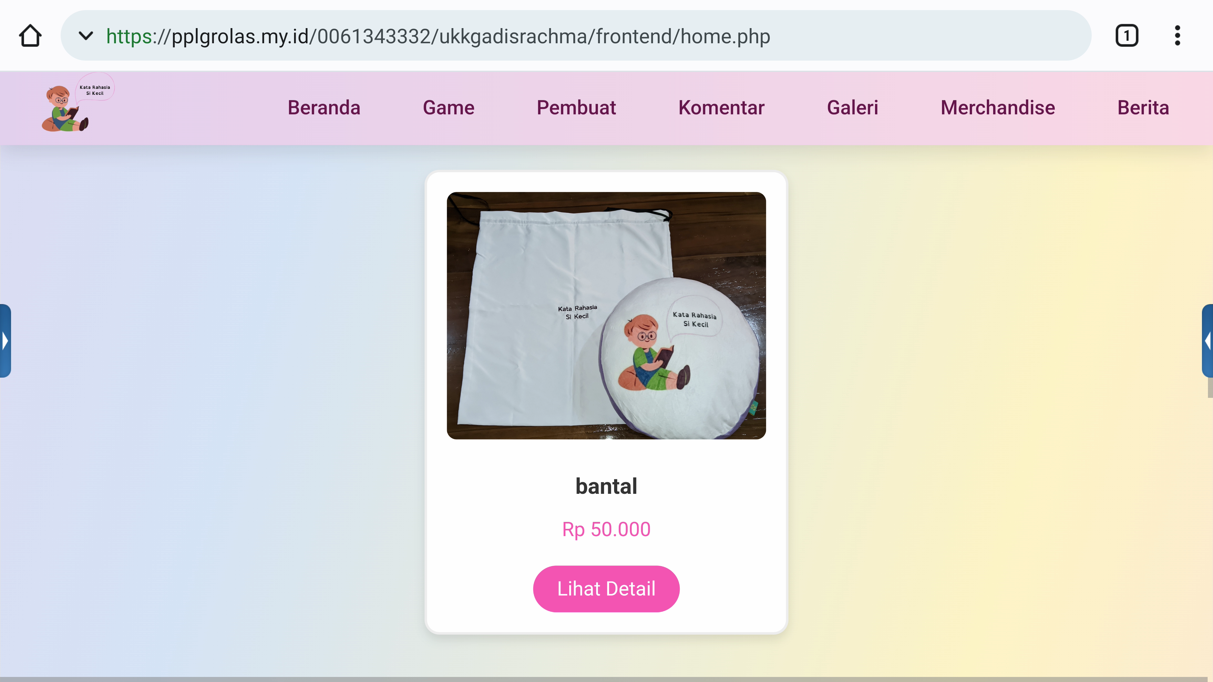Advance carousel with right arrow
Screen dimensions: 1213x682
pyautogui.click(x=1207, y=340)
